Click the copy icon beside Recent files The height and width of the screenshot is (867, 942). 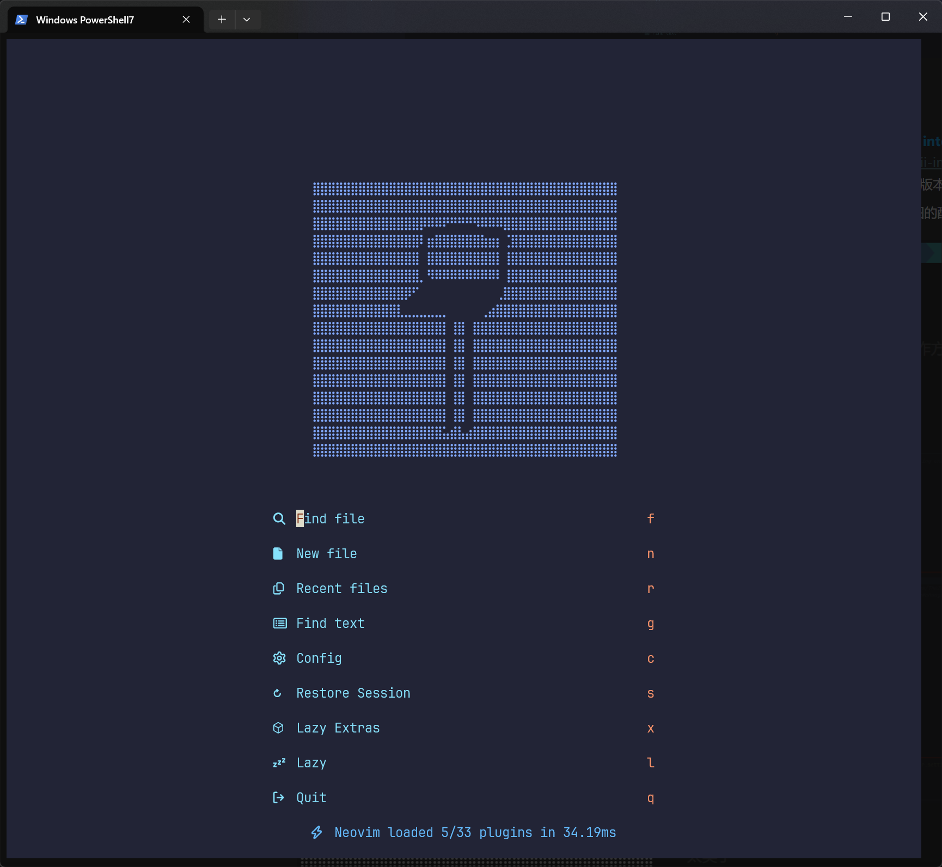pyautogui.click(x=278, y=589)
